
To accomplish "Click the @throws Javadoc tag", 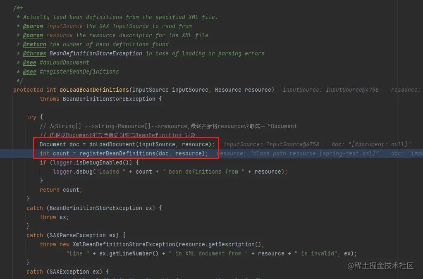I will coord(35,54).
